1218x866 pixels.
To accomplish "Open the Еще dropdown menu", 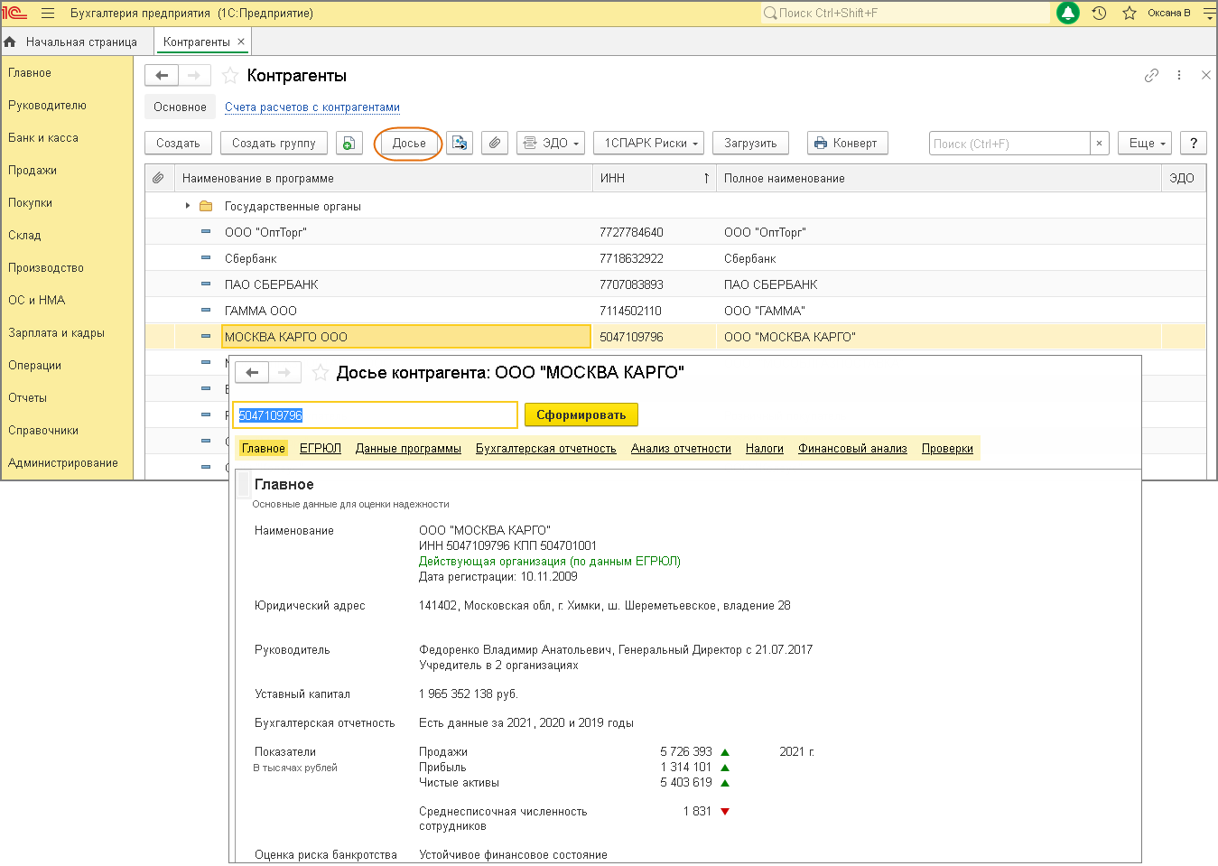I will click(x=1145, y=143).
